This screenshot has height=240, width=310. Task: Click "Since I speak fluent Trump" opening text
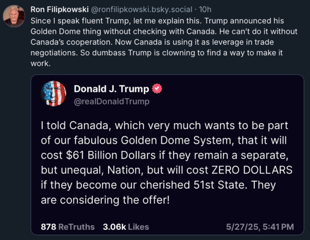pyautogui.click(x=77, y=21)
